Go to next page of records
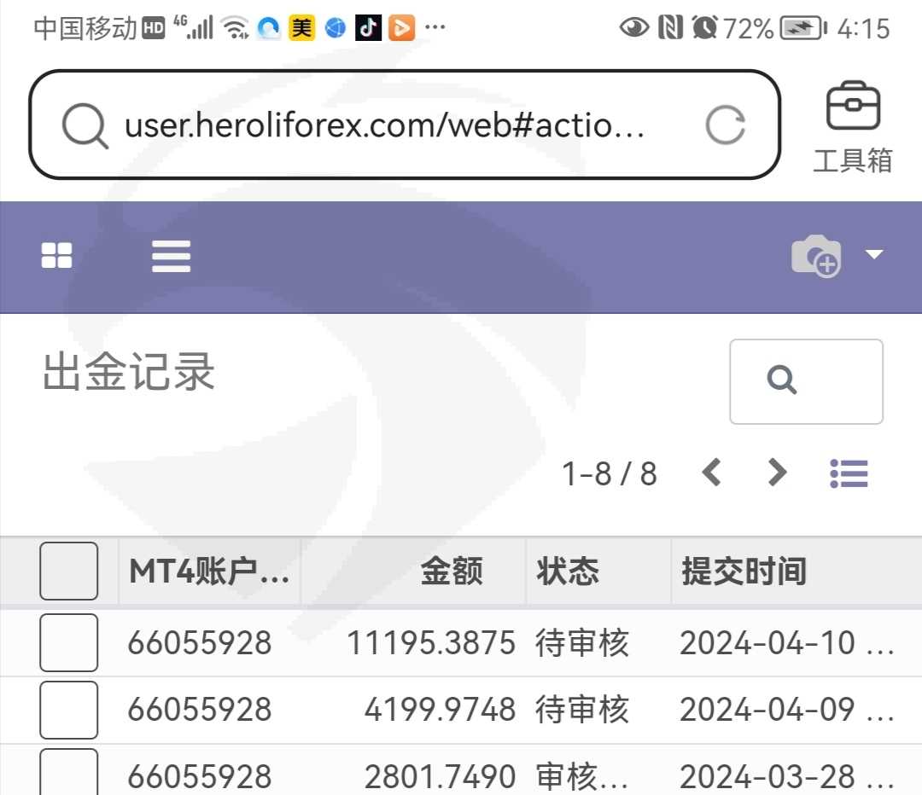The image size is (922, 795). point(778,473)
